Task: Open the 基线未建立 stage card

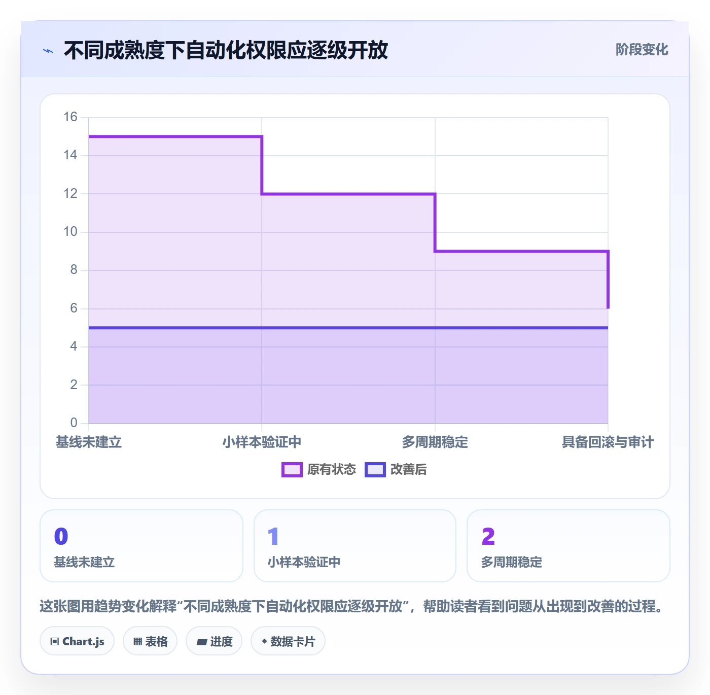Action: [141, 546]
